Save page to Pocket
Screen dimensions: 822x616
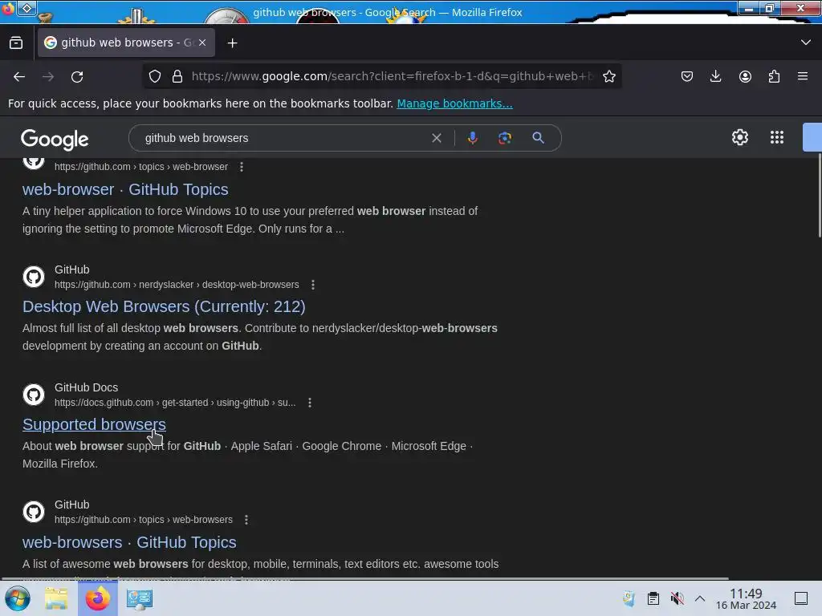click(x=687, y=76)
